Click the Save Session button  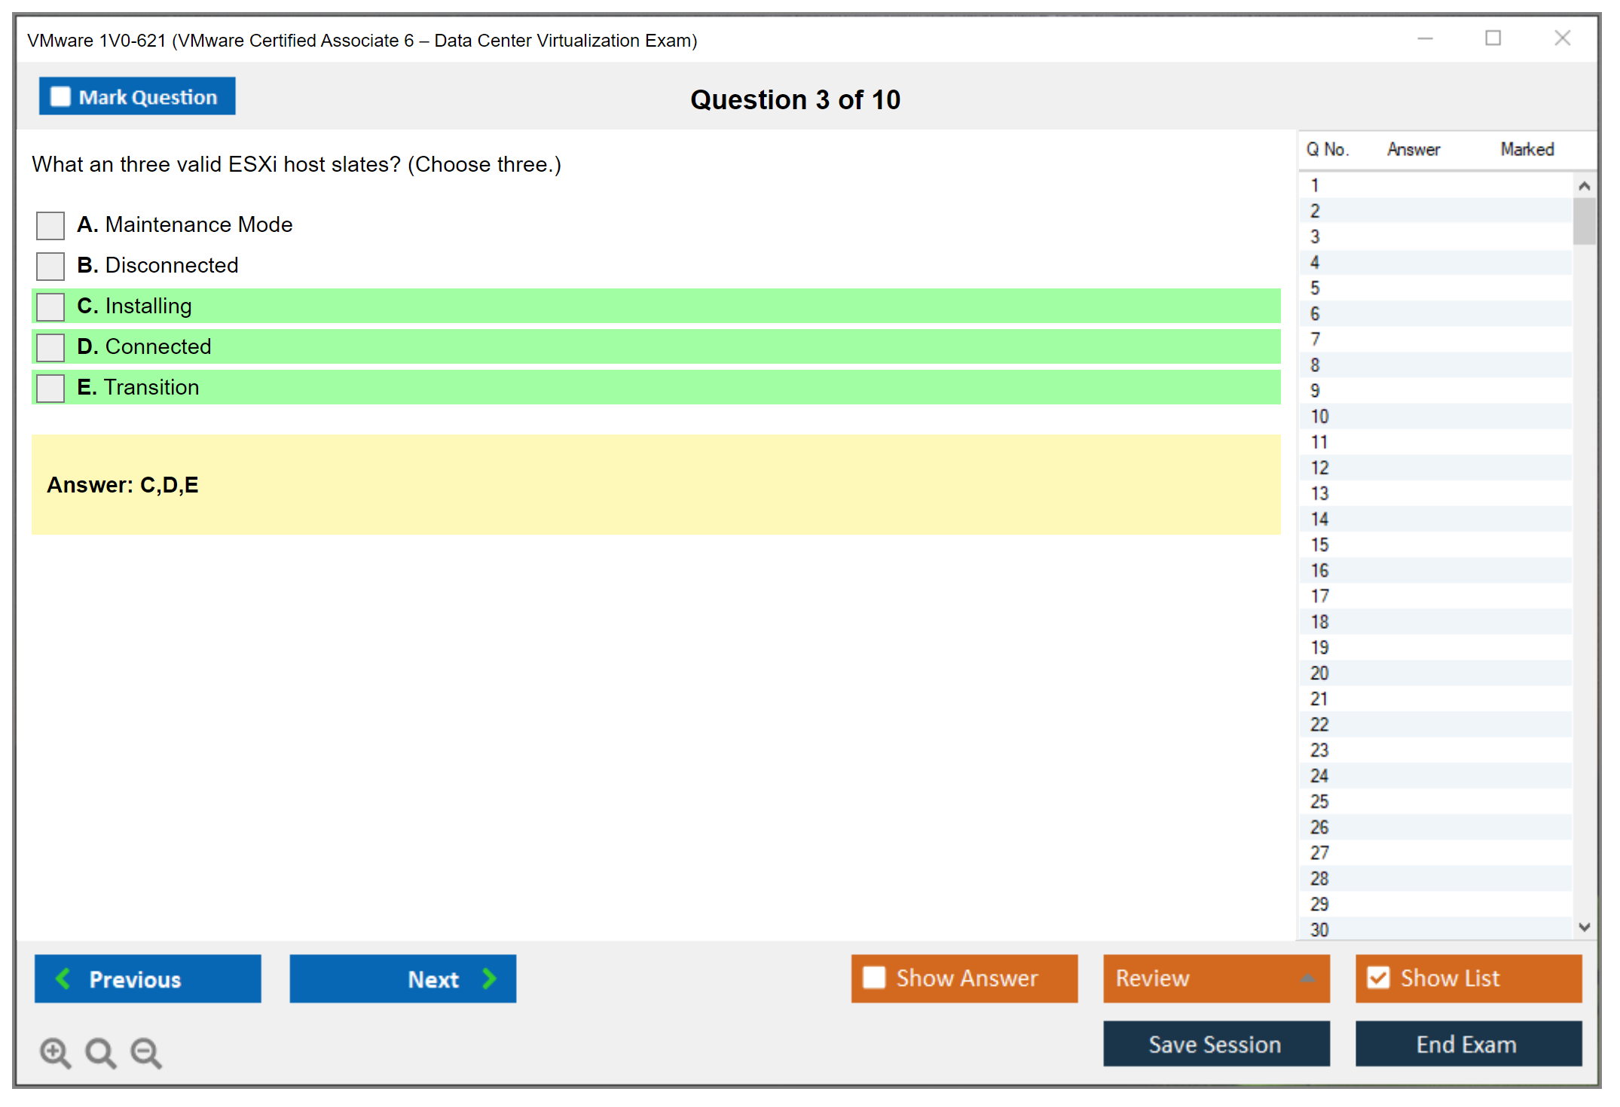click(1216, 1044)
